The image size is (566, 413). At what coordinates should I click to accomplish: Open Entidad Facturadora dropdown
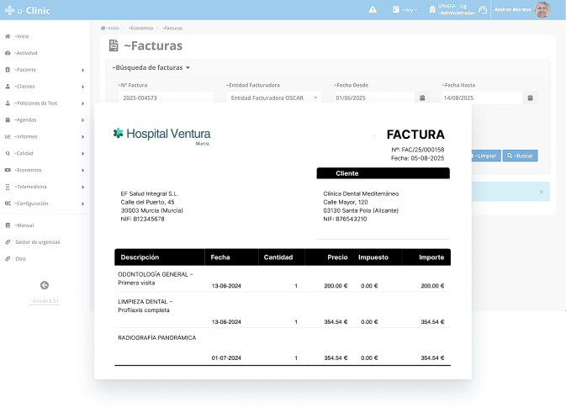tap(273, 98)
